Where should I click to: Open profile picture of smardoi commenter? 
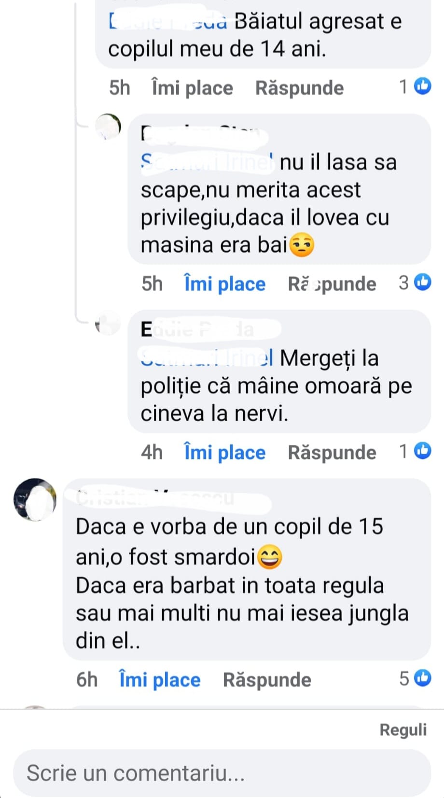coord(35,499)
